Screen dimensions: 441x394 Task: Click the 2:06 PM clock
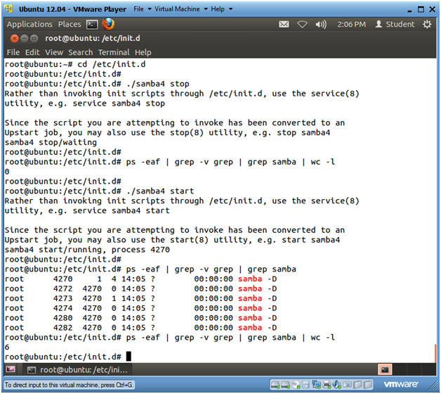352,24
